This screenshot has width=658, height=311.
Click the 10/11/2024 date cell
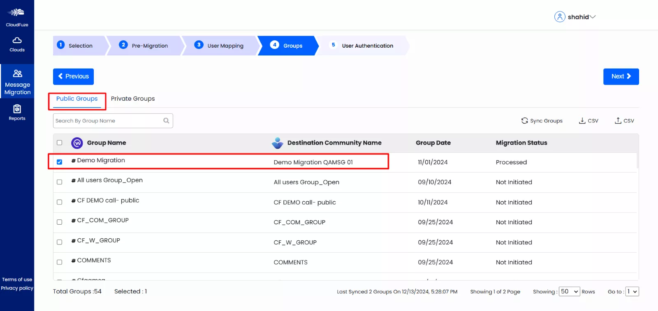[433, 202]
